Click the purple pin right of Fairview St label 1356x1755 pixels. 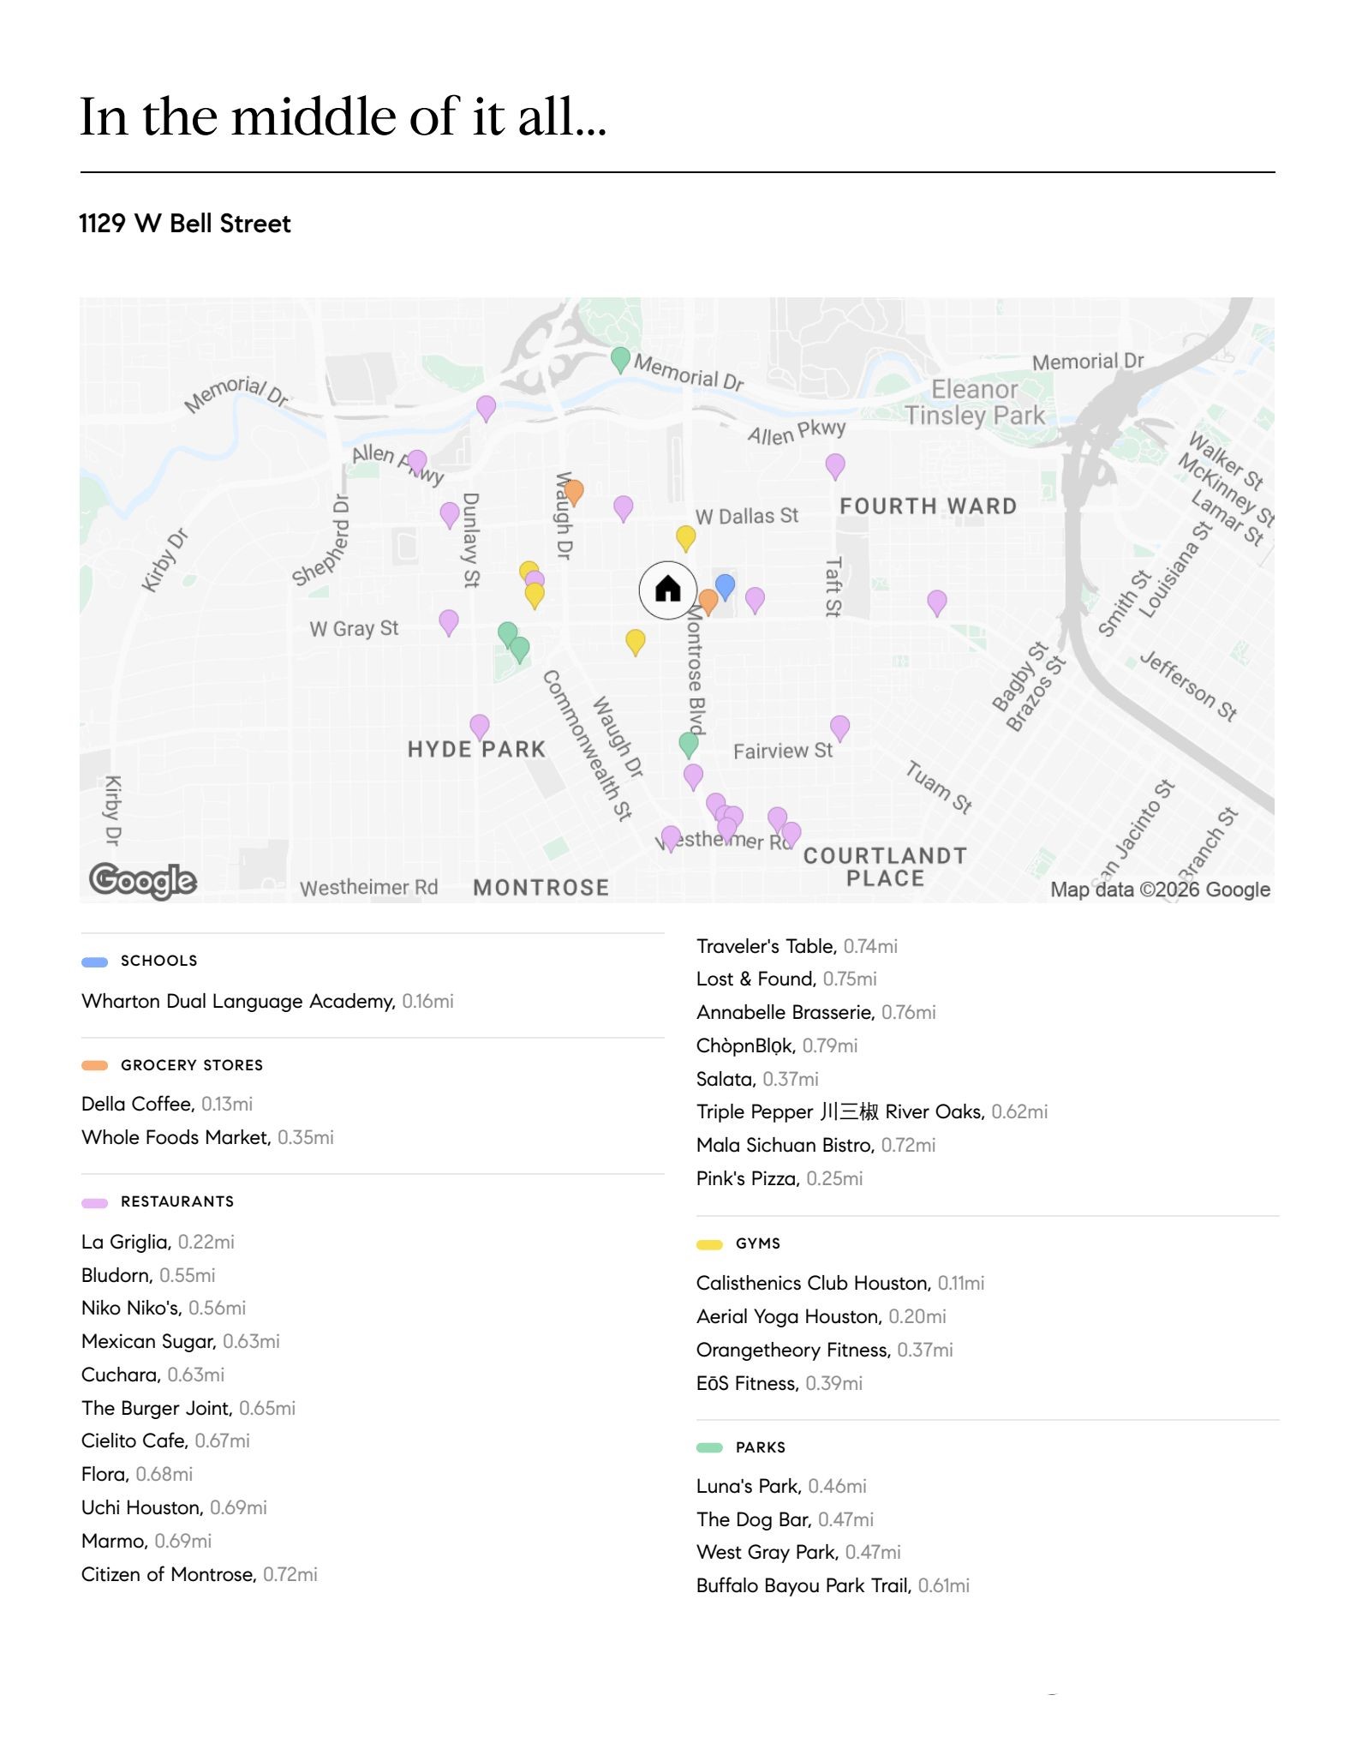840,728
